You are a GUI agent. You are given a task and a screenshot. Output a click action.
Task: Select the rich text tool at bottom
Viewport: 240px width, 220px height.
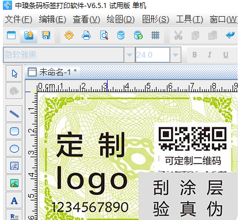(14, 215)
